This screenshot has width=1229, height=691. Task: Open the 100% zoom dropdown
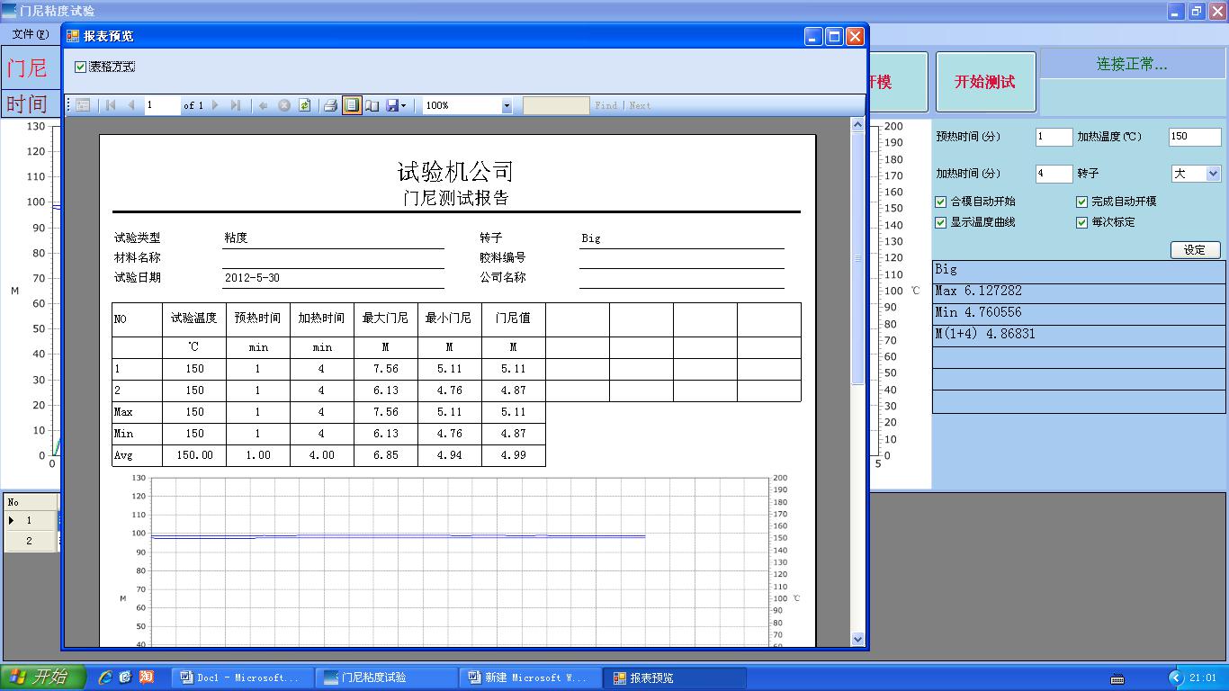(x=506, y=106)
